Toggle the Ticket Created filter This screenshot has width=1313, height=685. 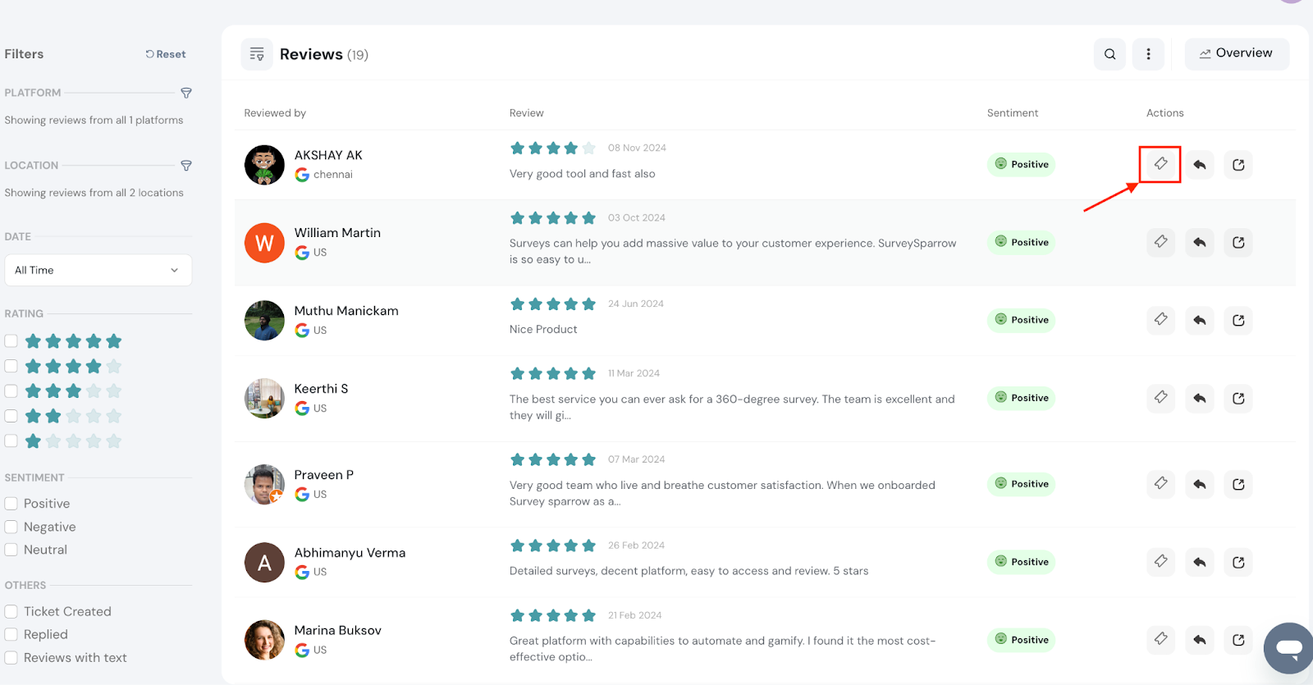coord(11,611)
